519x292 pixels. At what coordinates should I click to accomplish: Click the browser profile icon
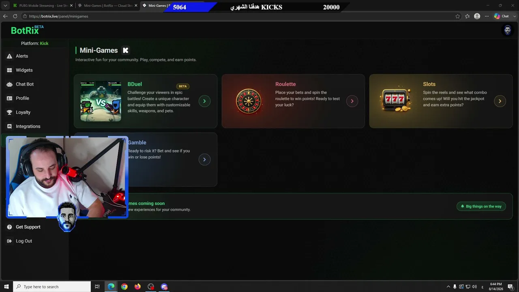pyautogui.click(x=477, y=16)
